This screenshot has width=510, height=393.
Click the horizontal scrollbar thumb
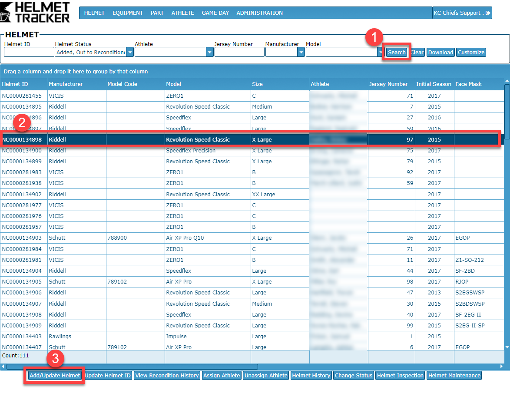point(132,367)
